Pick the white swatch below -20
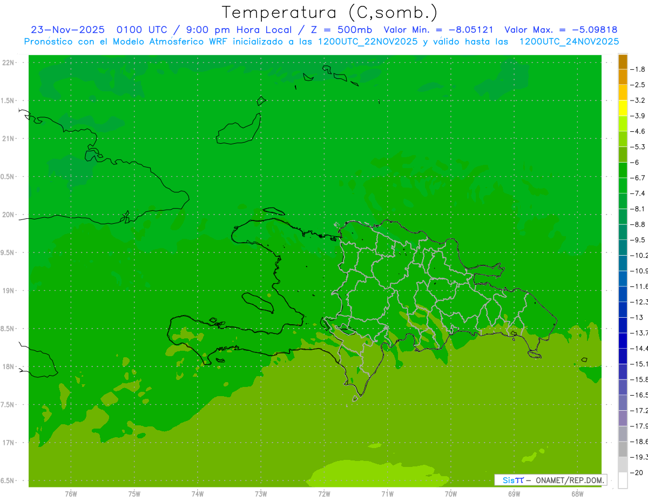 [x=623, y=480]
